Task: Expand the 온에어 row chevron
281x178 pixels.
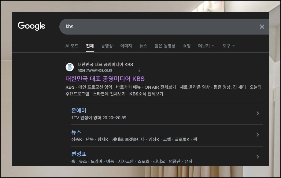Action: [x=258, y=113]
